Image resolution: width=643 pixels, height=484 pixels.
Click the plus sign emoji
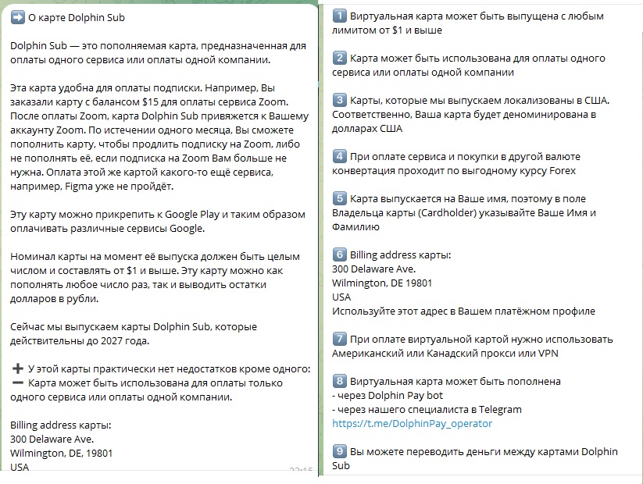click(x=17, y=368)
